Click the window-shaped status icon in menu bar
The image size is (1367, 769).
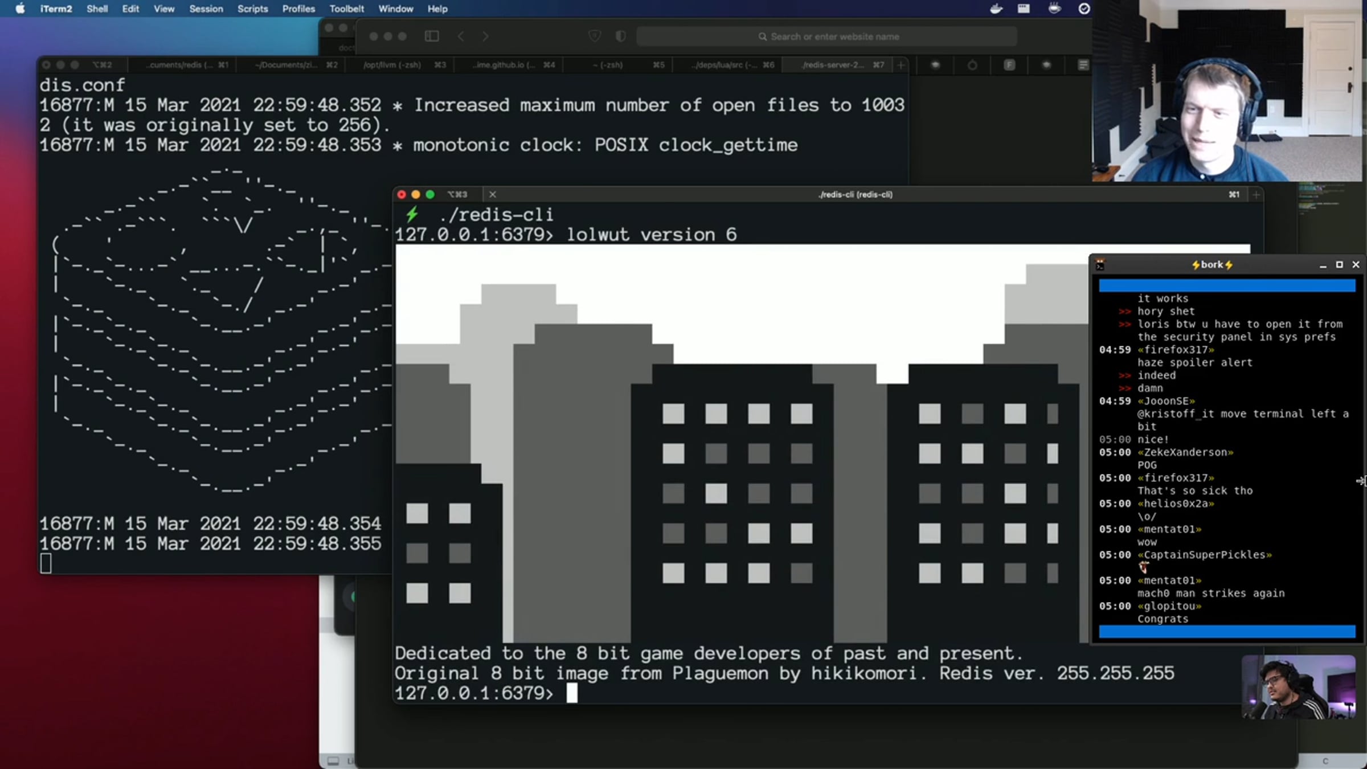(x=1024, y=9)
